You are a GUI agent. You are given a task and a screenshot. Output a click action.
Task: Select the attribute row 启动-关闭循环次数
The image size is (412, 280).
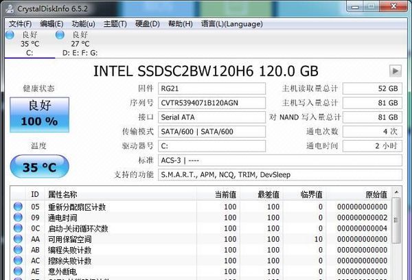pyautogui.click(x=201, y=229)
